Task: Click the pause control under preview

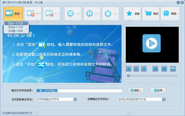Action: tap(136, 69)
